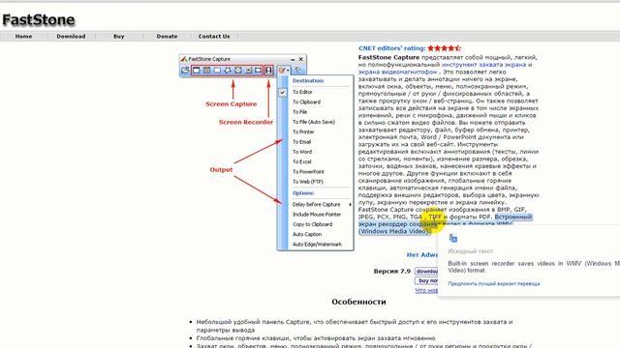Choose the To Clipboard destination

tap(306, 101)
